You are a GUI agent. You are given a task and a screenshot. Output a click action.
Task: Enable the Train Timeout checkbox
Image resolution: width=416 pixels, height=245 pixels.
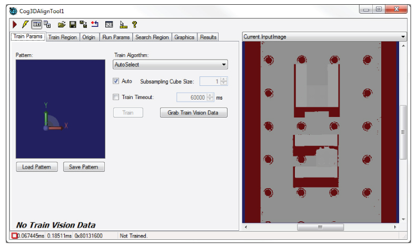click(116, 97)
